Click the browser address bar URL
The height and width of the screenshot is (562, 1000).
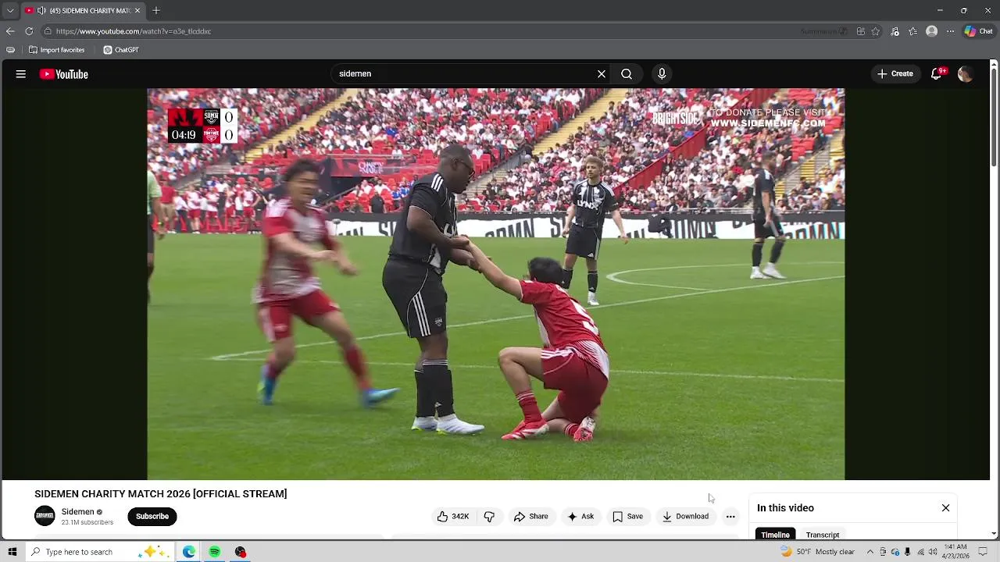[134, 31]
